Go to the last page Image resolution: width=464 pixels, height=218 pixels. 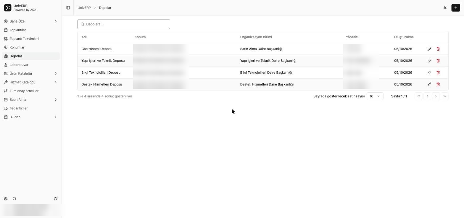coord(444,96)
